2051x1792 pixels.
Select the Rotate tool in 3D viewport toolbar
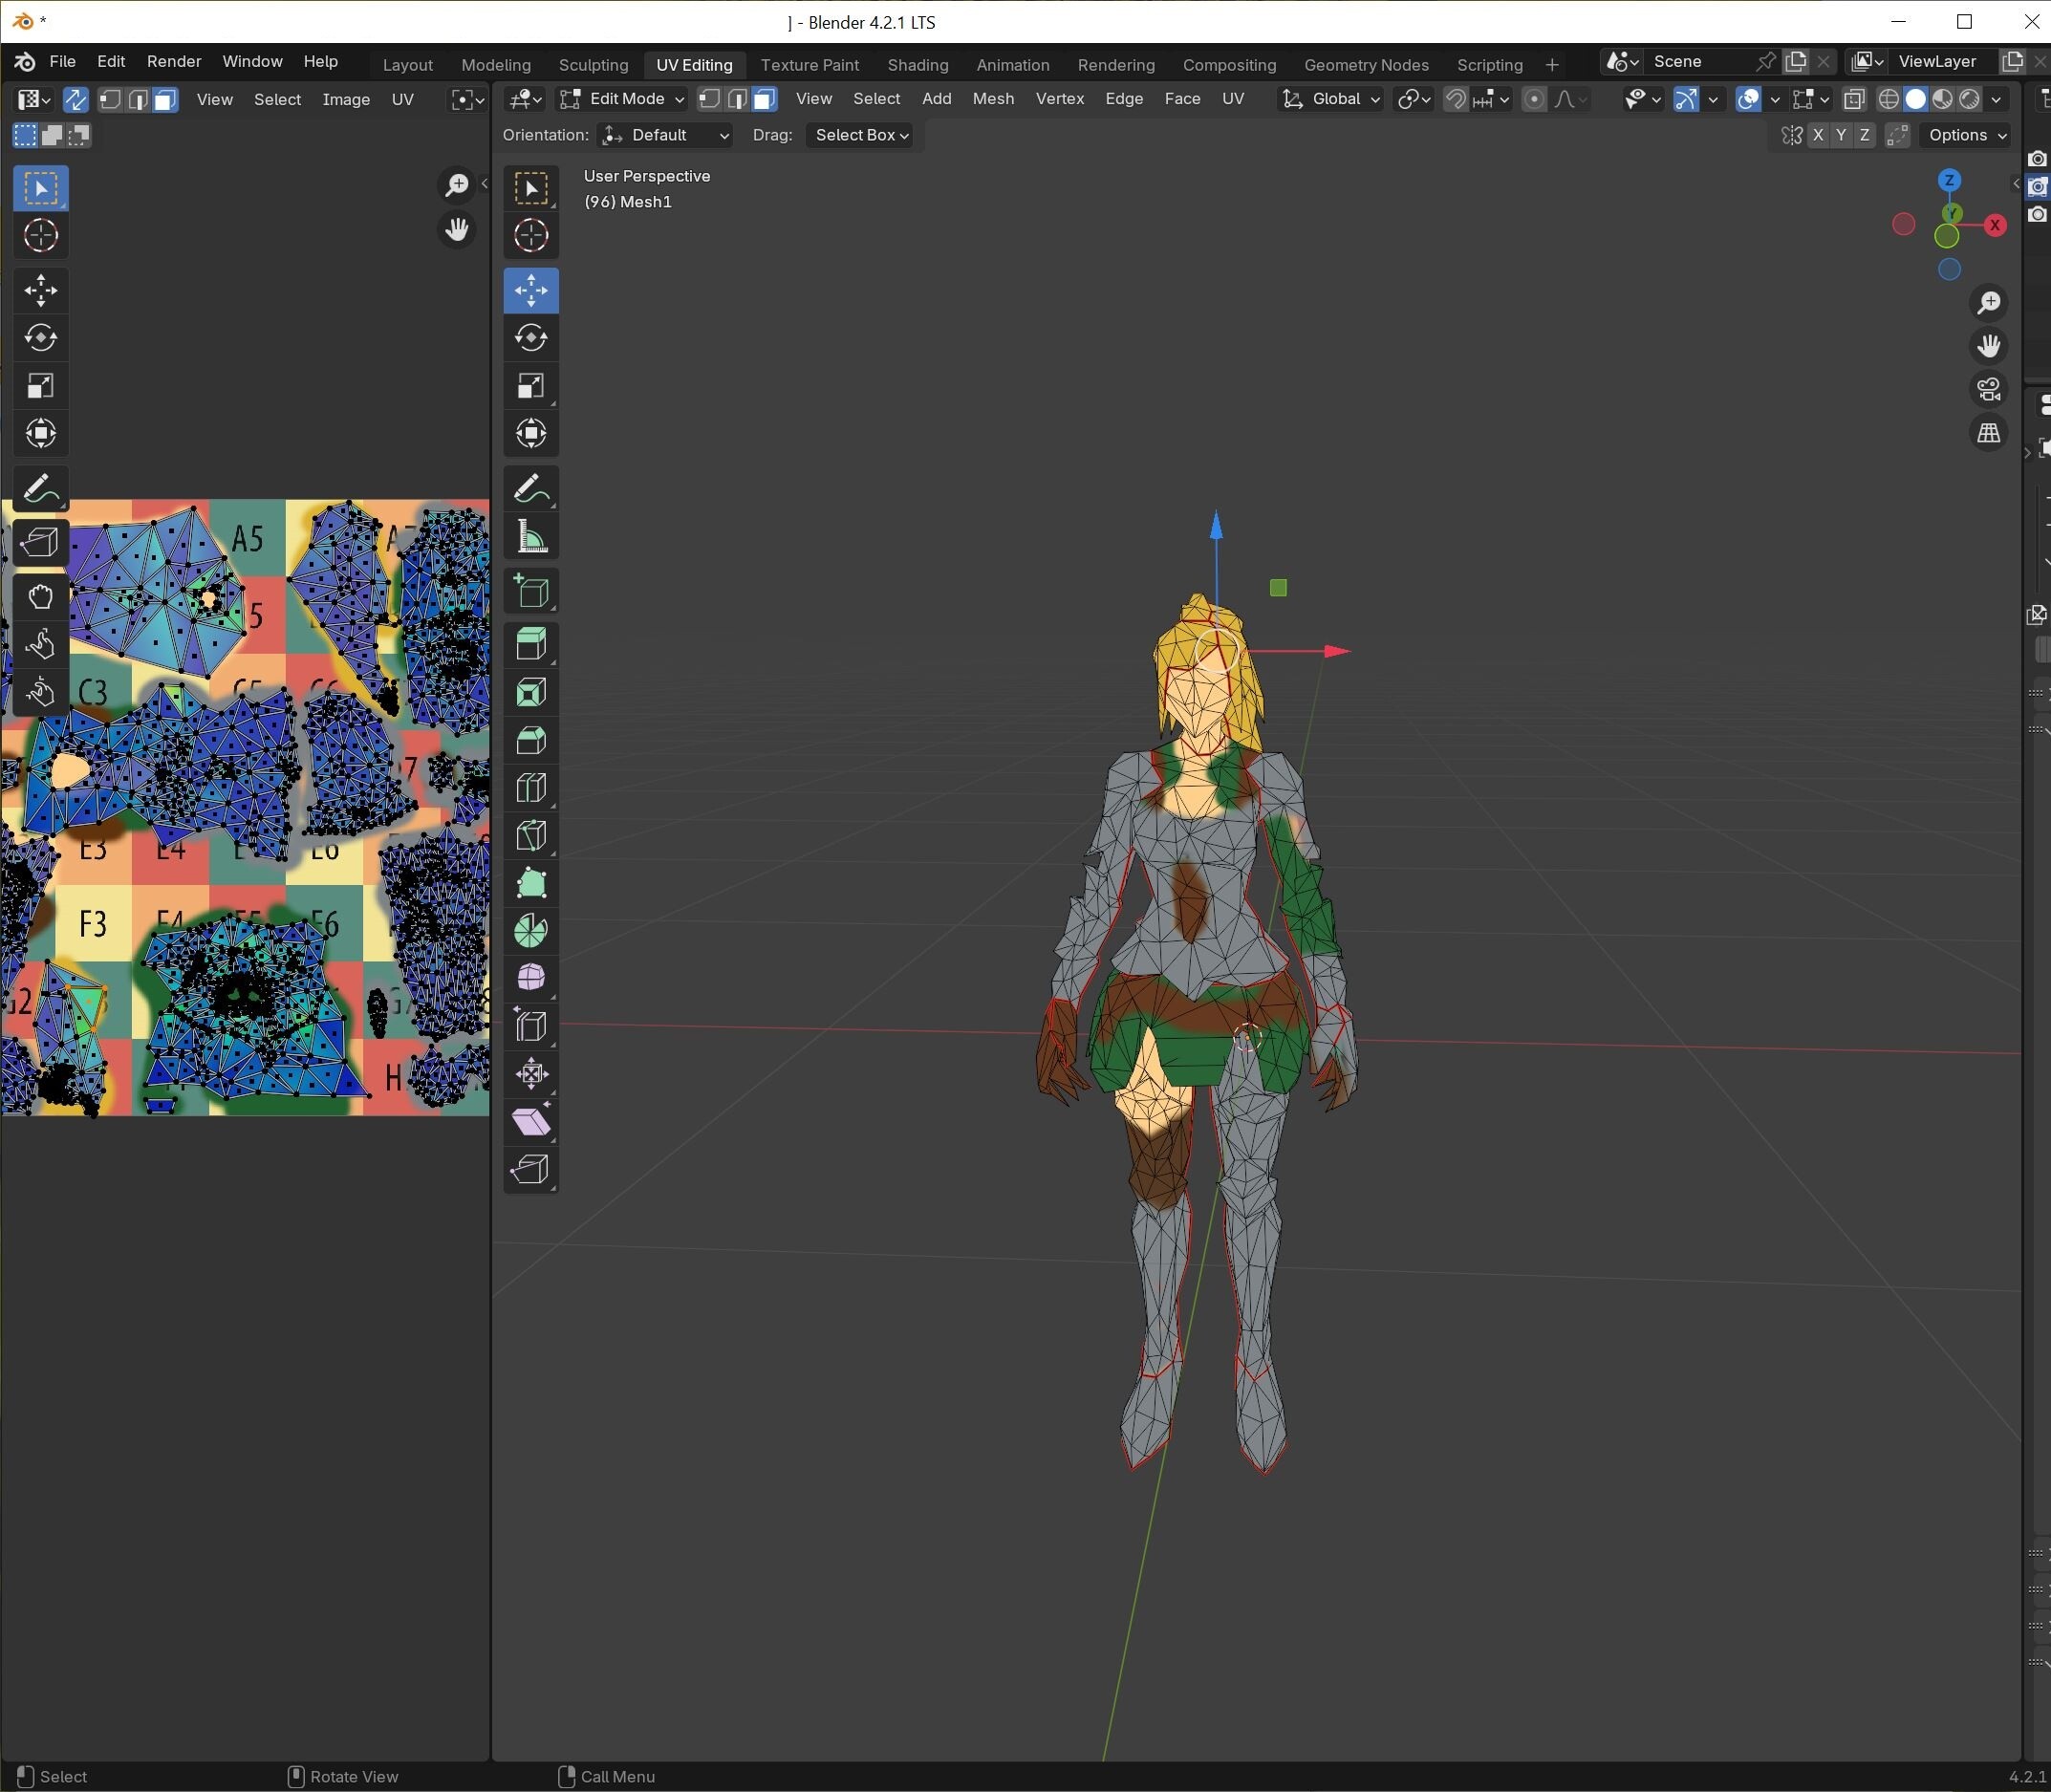tap(531, 338)
